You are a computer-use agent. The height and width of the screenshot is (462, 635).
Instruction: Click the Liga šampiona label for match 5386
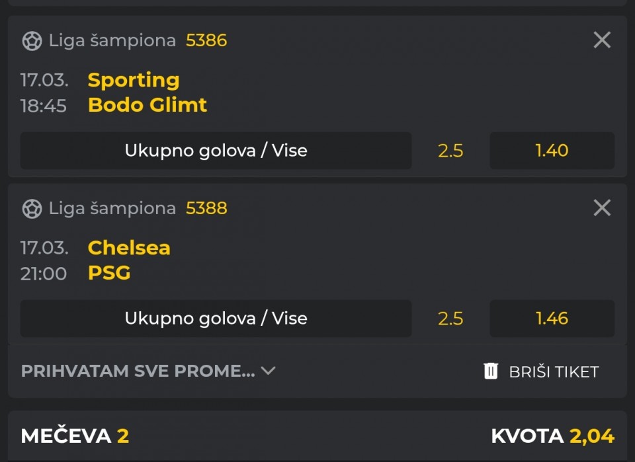tap(112, 41)
